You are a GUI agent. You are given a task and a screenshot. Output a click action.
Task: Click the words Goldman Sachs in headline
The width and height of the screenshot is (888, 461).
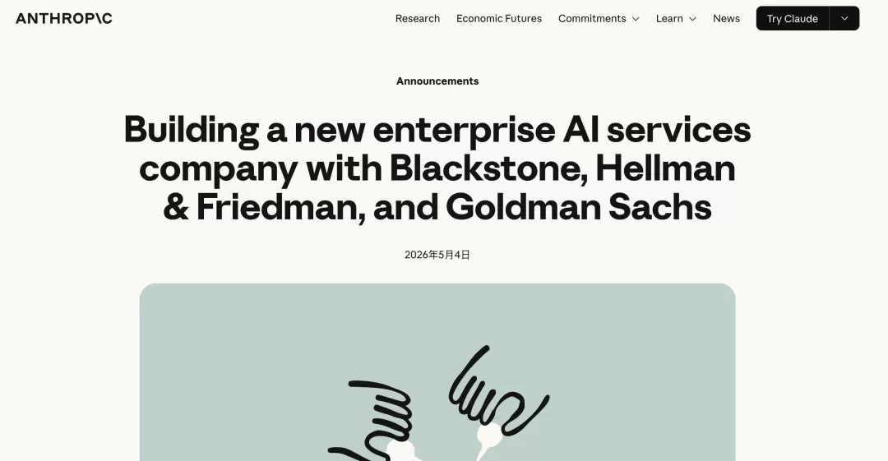pos(578,207)
